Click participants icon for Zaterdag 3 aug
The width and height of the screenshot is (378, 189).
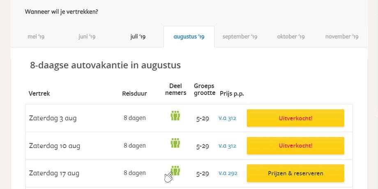pyautogui.click(x=175, y=116)
